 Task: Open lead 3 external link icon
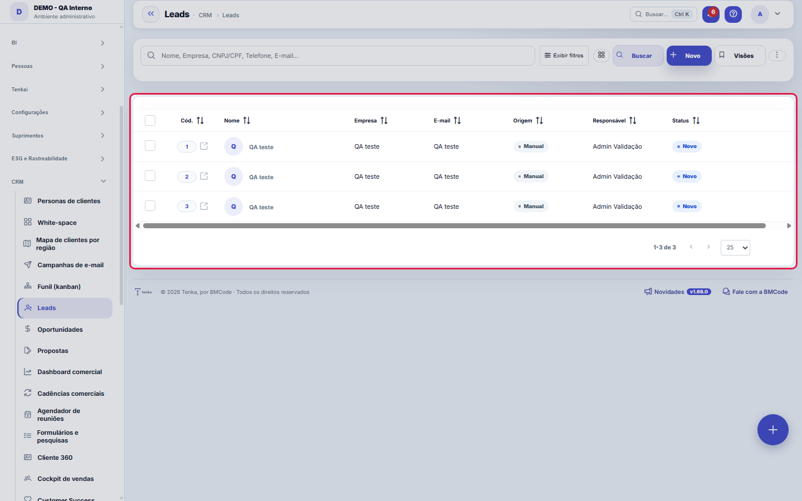click(204, 206)
